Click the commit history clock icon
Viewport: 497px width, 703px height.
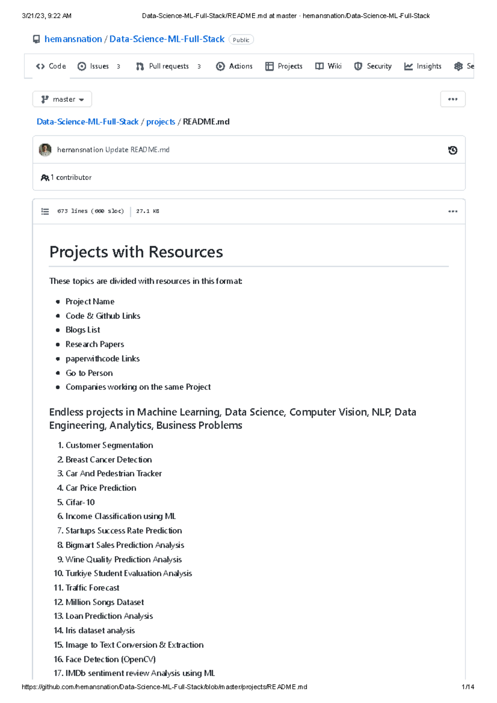pos(452,150)
